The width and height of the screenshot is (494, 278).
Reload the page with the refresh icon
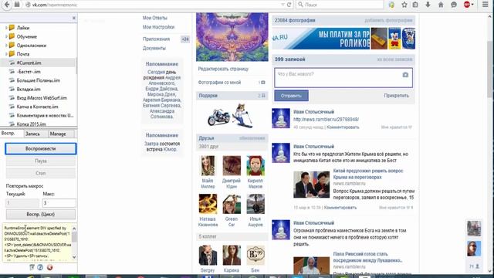pyautogui.click(x=289, y=5)
